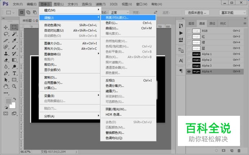The image size is (249, 155).
Task: Open Character panel 'A|' icon
Action: point(181,61)
